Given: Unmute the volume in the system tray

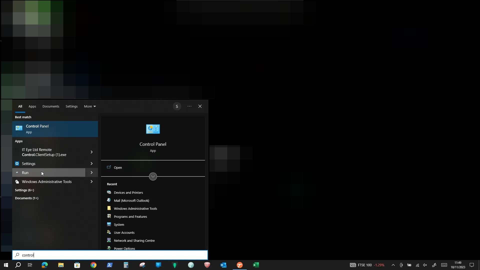Looking at the screenshot, I should coord(425,265).
